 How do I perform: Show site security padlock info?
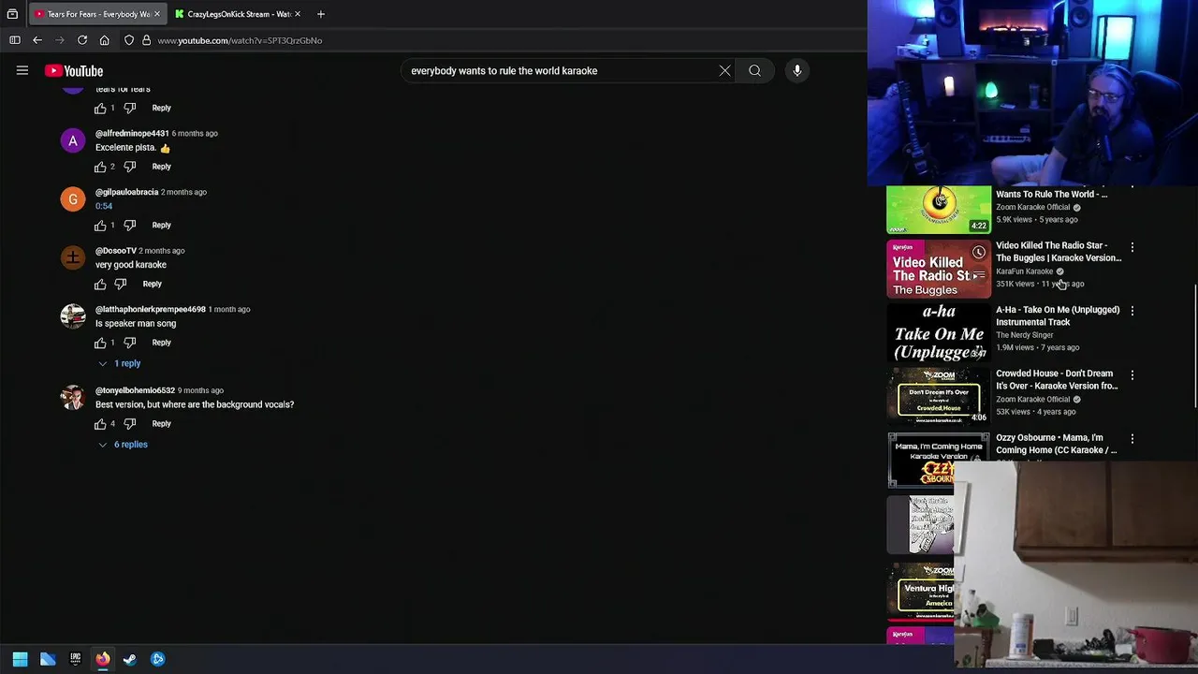coord(146,40)
